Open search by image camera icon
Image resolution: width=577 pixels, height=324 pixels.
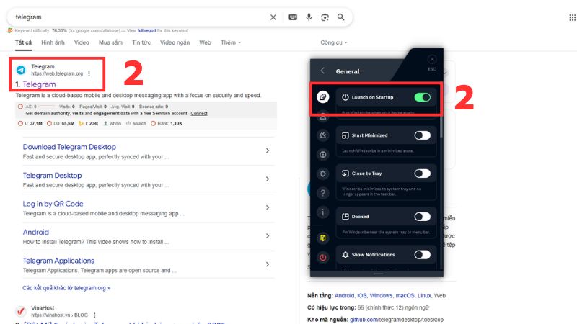pos(325,17)
